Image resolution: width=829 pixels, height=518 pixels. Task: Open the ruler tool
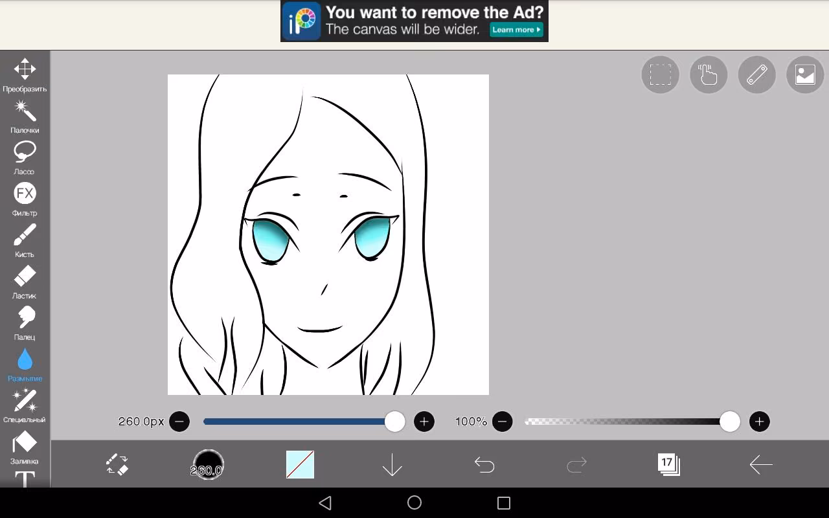click(757, 74)
